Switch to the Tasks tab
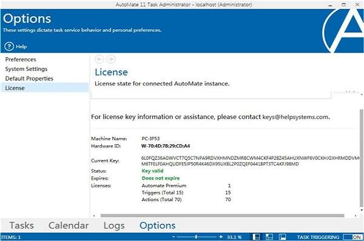The height and width of the screenshot is (241, 364). [x=22, y=225]
